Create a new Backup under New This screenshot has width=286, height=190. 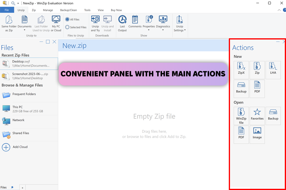pyautogui.click(x=241, y=89)
